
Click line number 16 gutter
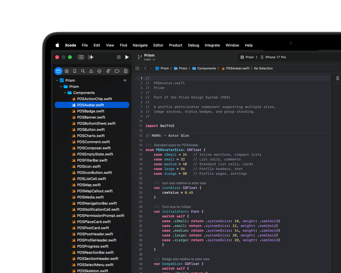141,150
